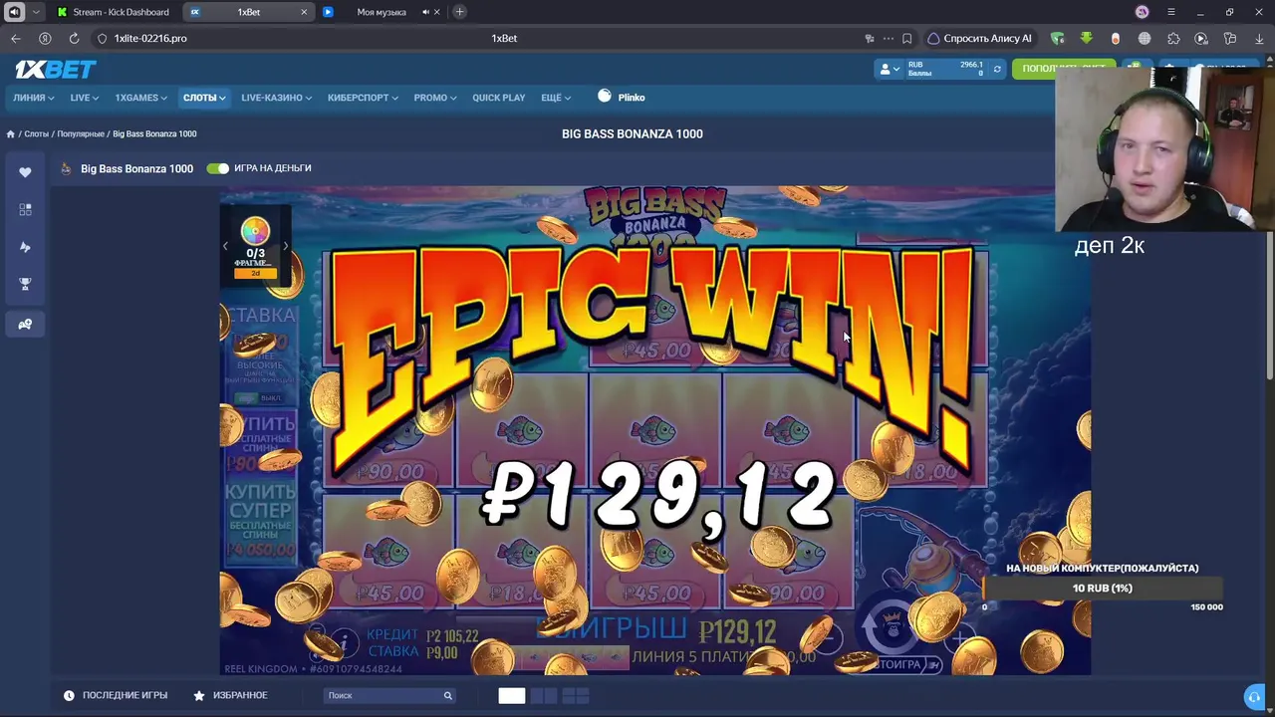This screenshot has width=1275, height=717.
Task: Open the trophy icon in left sidebar
Action: pos(25,284)
